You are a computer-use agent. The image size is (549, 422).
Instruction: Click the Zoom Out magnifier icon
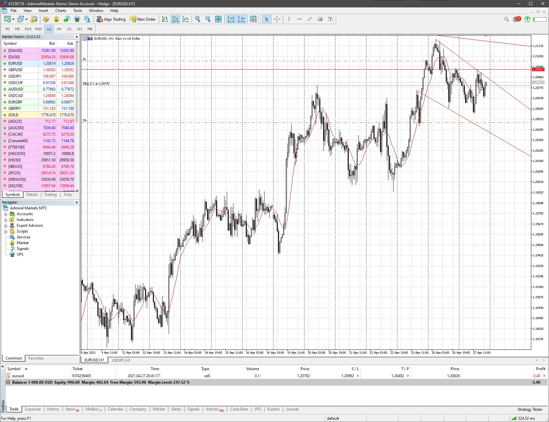point(208,19)
